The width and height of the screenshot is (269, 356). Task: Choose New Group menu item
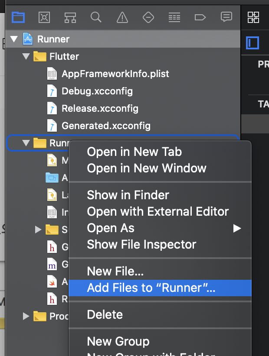[160, 341]
